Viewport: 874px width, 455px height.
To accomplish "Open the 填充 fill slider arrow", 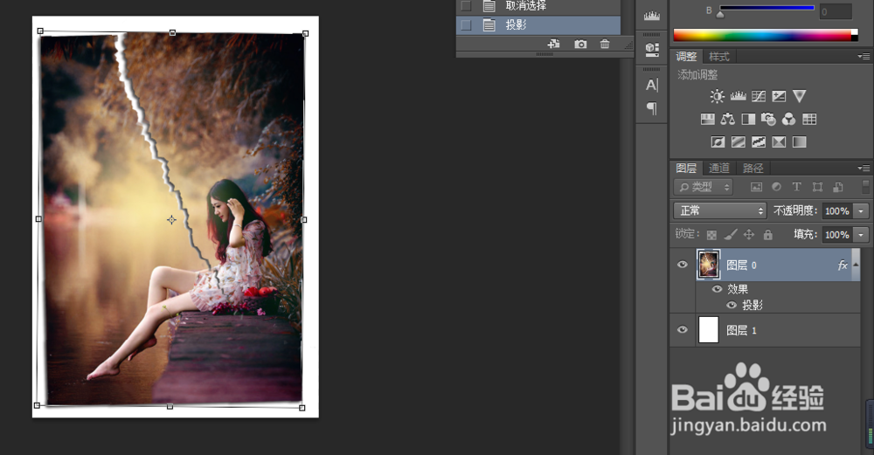I will click(x=861, y=235).
